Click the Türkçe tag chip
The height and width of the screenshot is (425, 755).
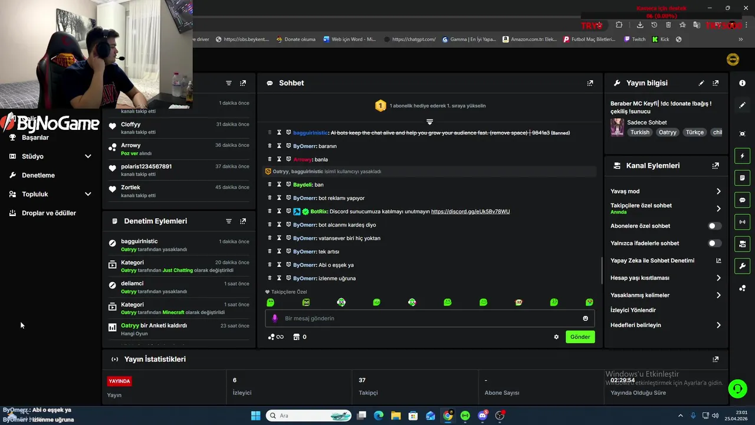(694, 132)
